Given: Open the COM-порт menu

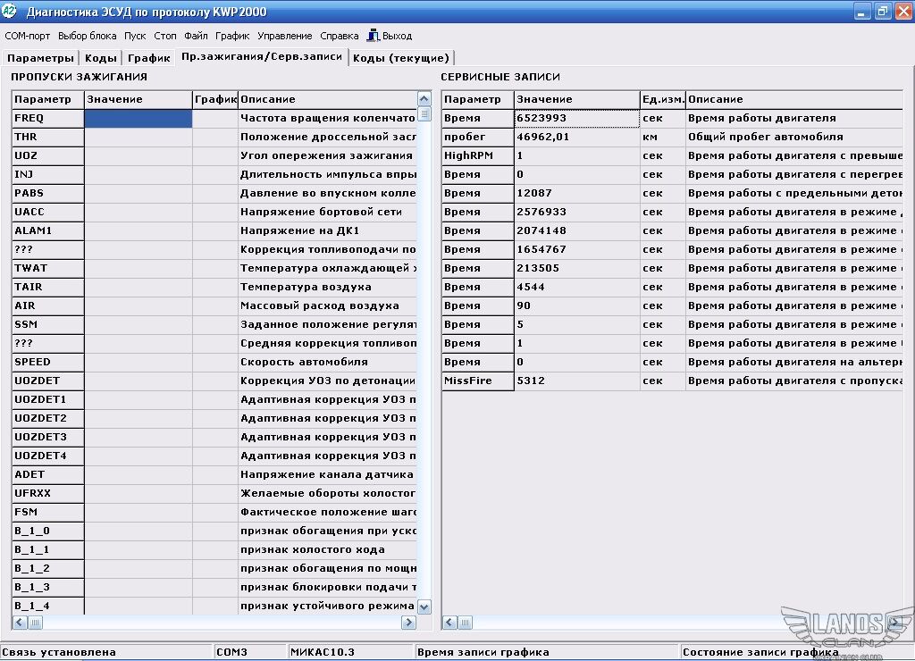Looking at the screenshot, I should tap(28, 37).
